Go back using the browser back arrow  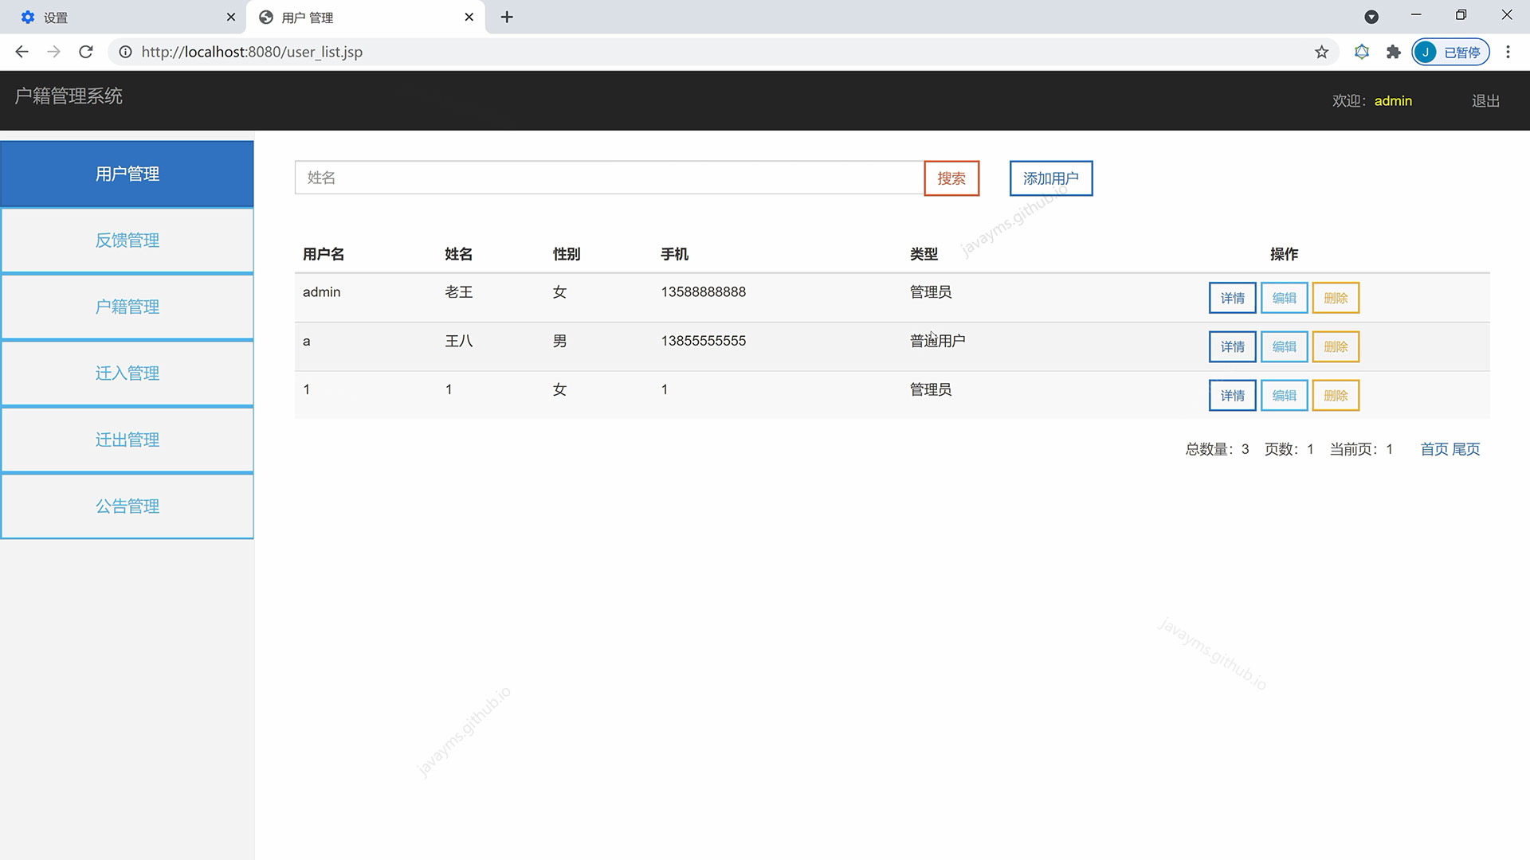click(22, 52)
